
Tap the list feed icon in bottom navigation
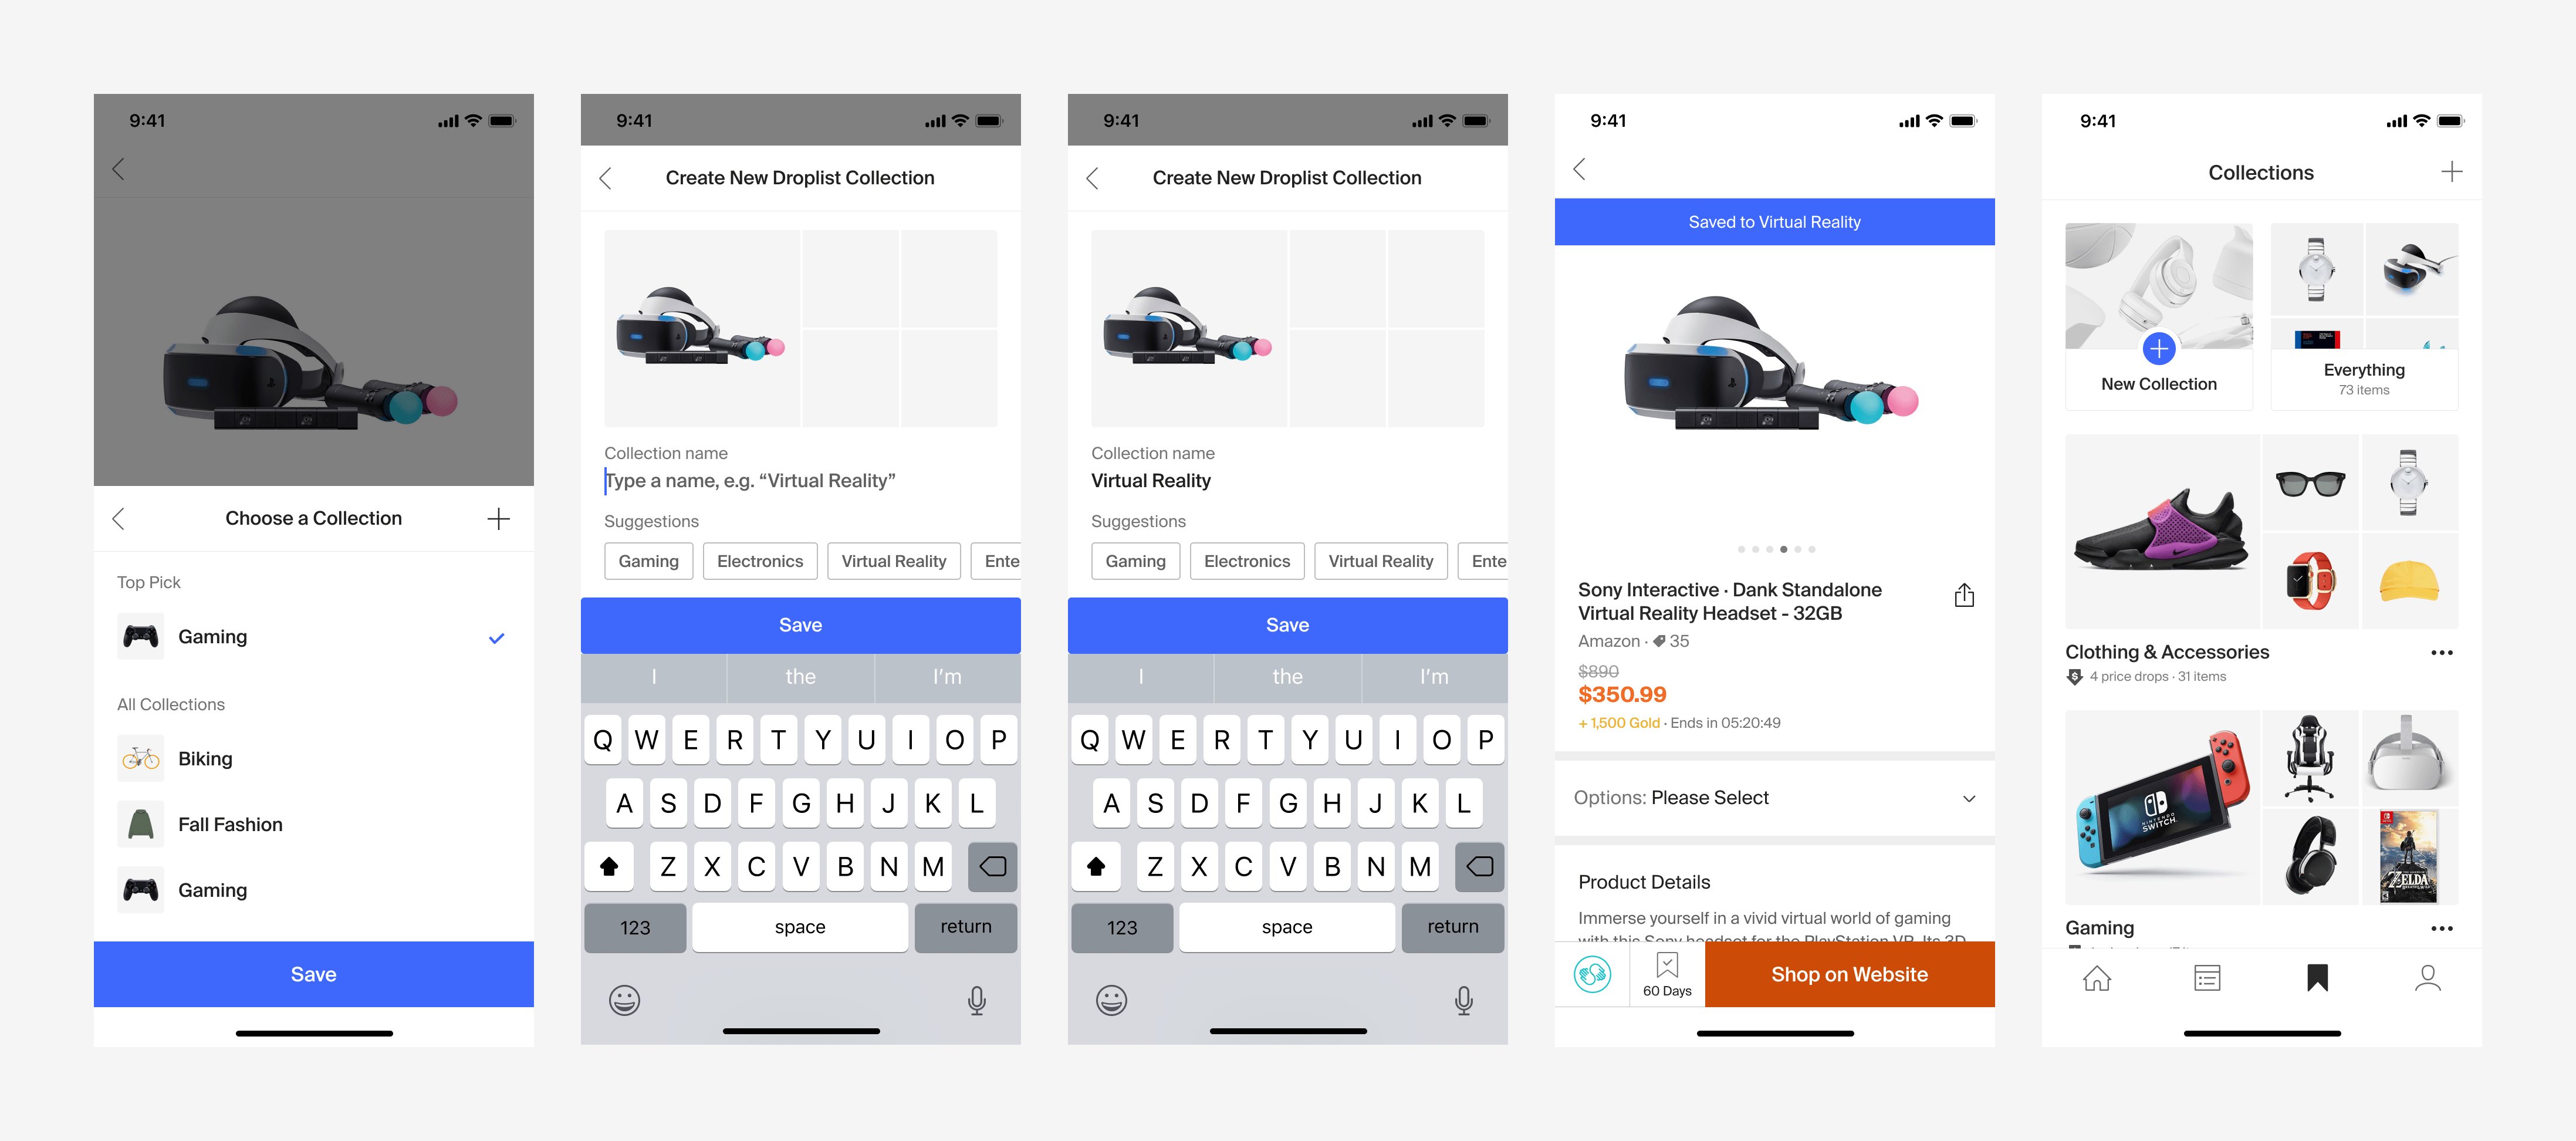pos(2207,977)
